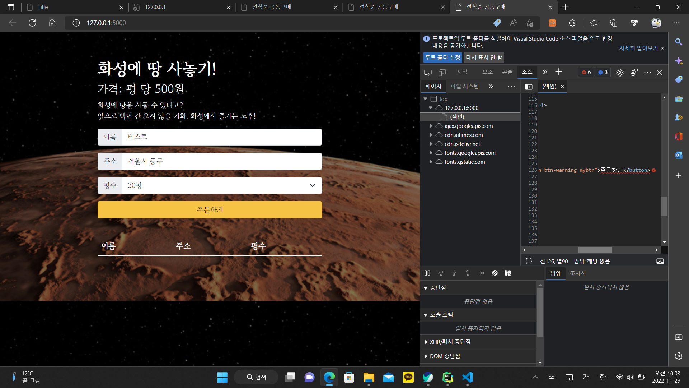Select the 파일 시스템 navigator tab
The image size is (689, 388).
[464, 86]
